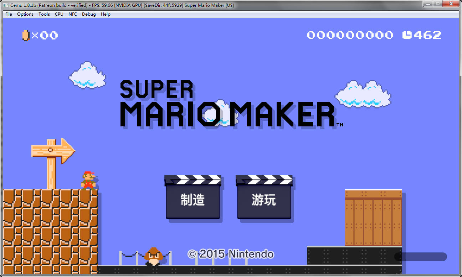Click the score text 000000000
Image resolution: width=462 pixels, height=277 pixels.
(x=350, y=35)
